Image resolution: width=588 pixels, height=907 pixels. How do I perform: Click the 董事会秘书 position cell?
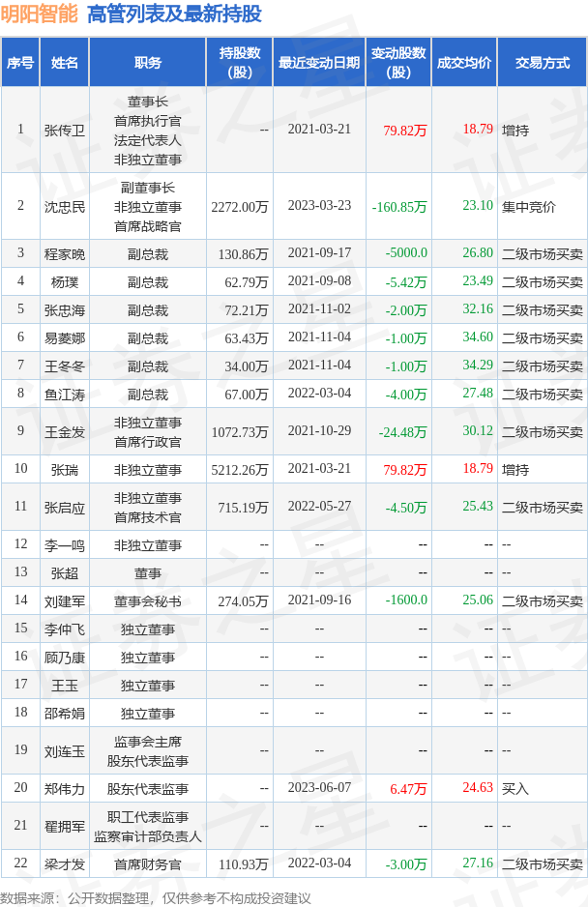tap(148, 601)
